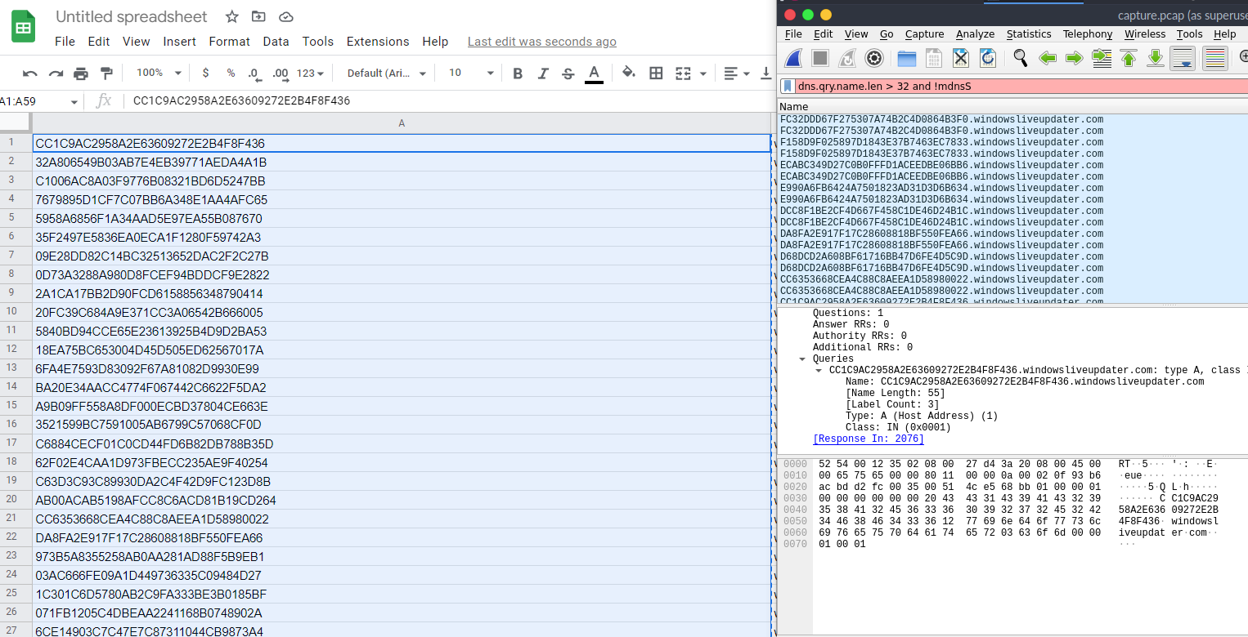Save the capture file in Wireshark
Viewport: 1248px width, 637px height.
click(x=934, y=58)
